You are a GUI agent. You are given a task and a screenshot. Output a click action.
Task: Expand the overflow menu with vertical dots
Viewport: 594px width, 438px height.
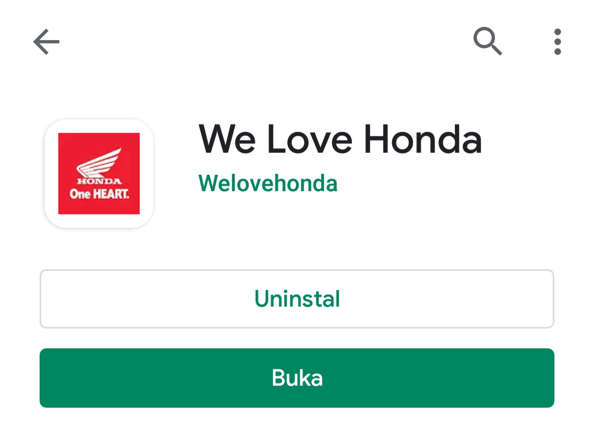pyautogui.click(x=557, y=42)
